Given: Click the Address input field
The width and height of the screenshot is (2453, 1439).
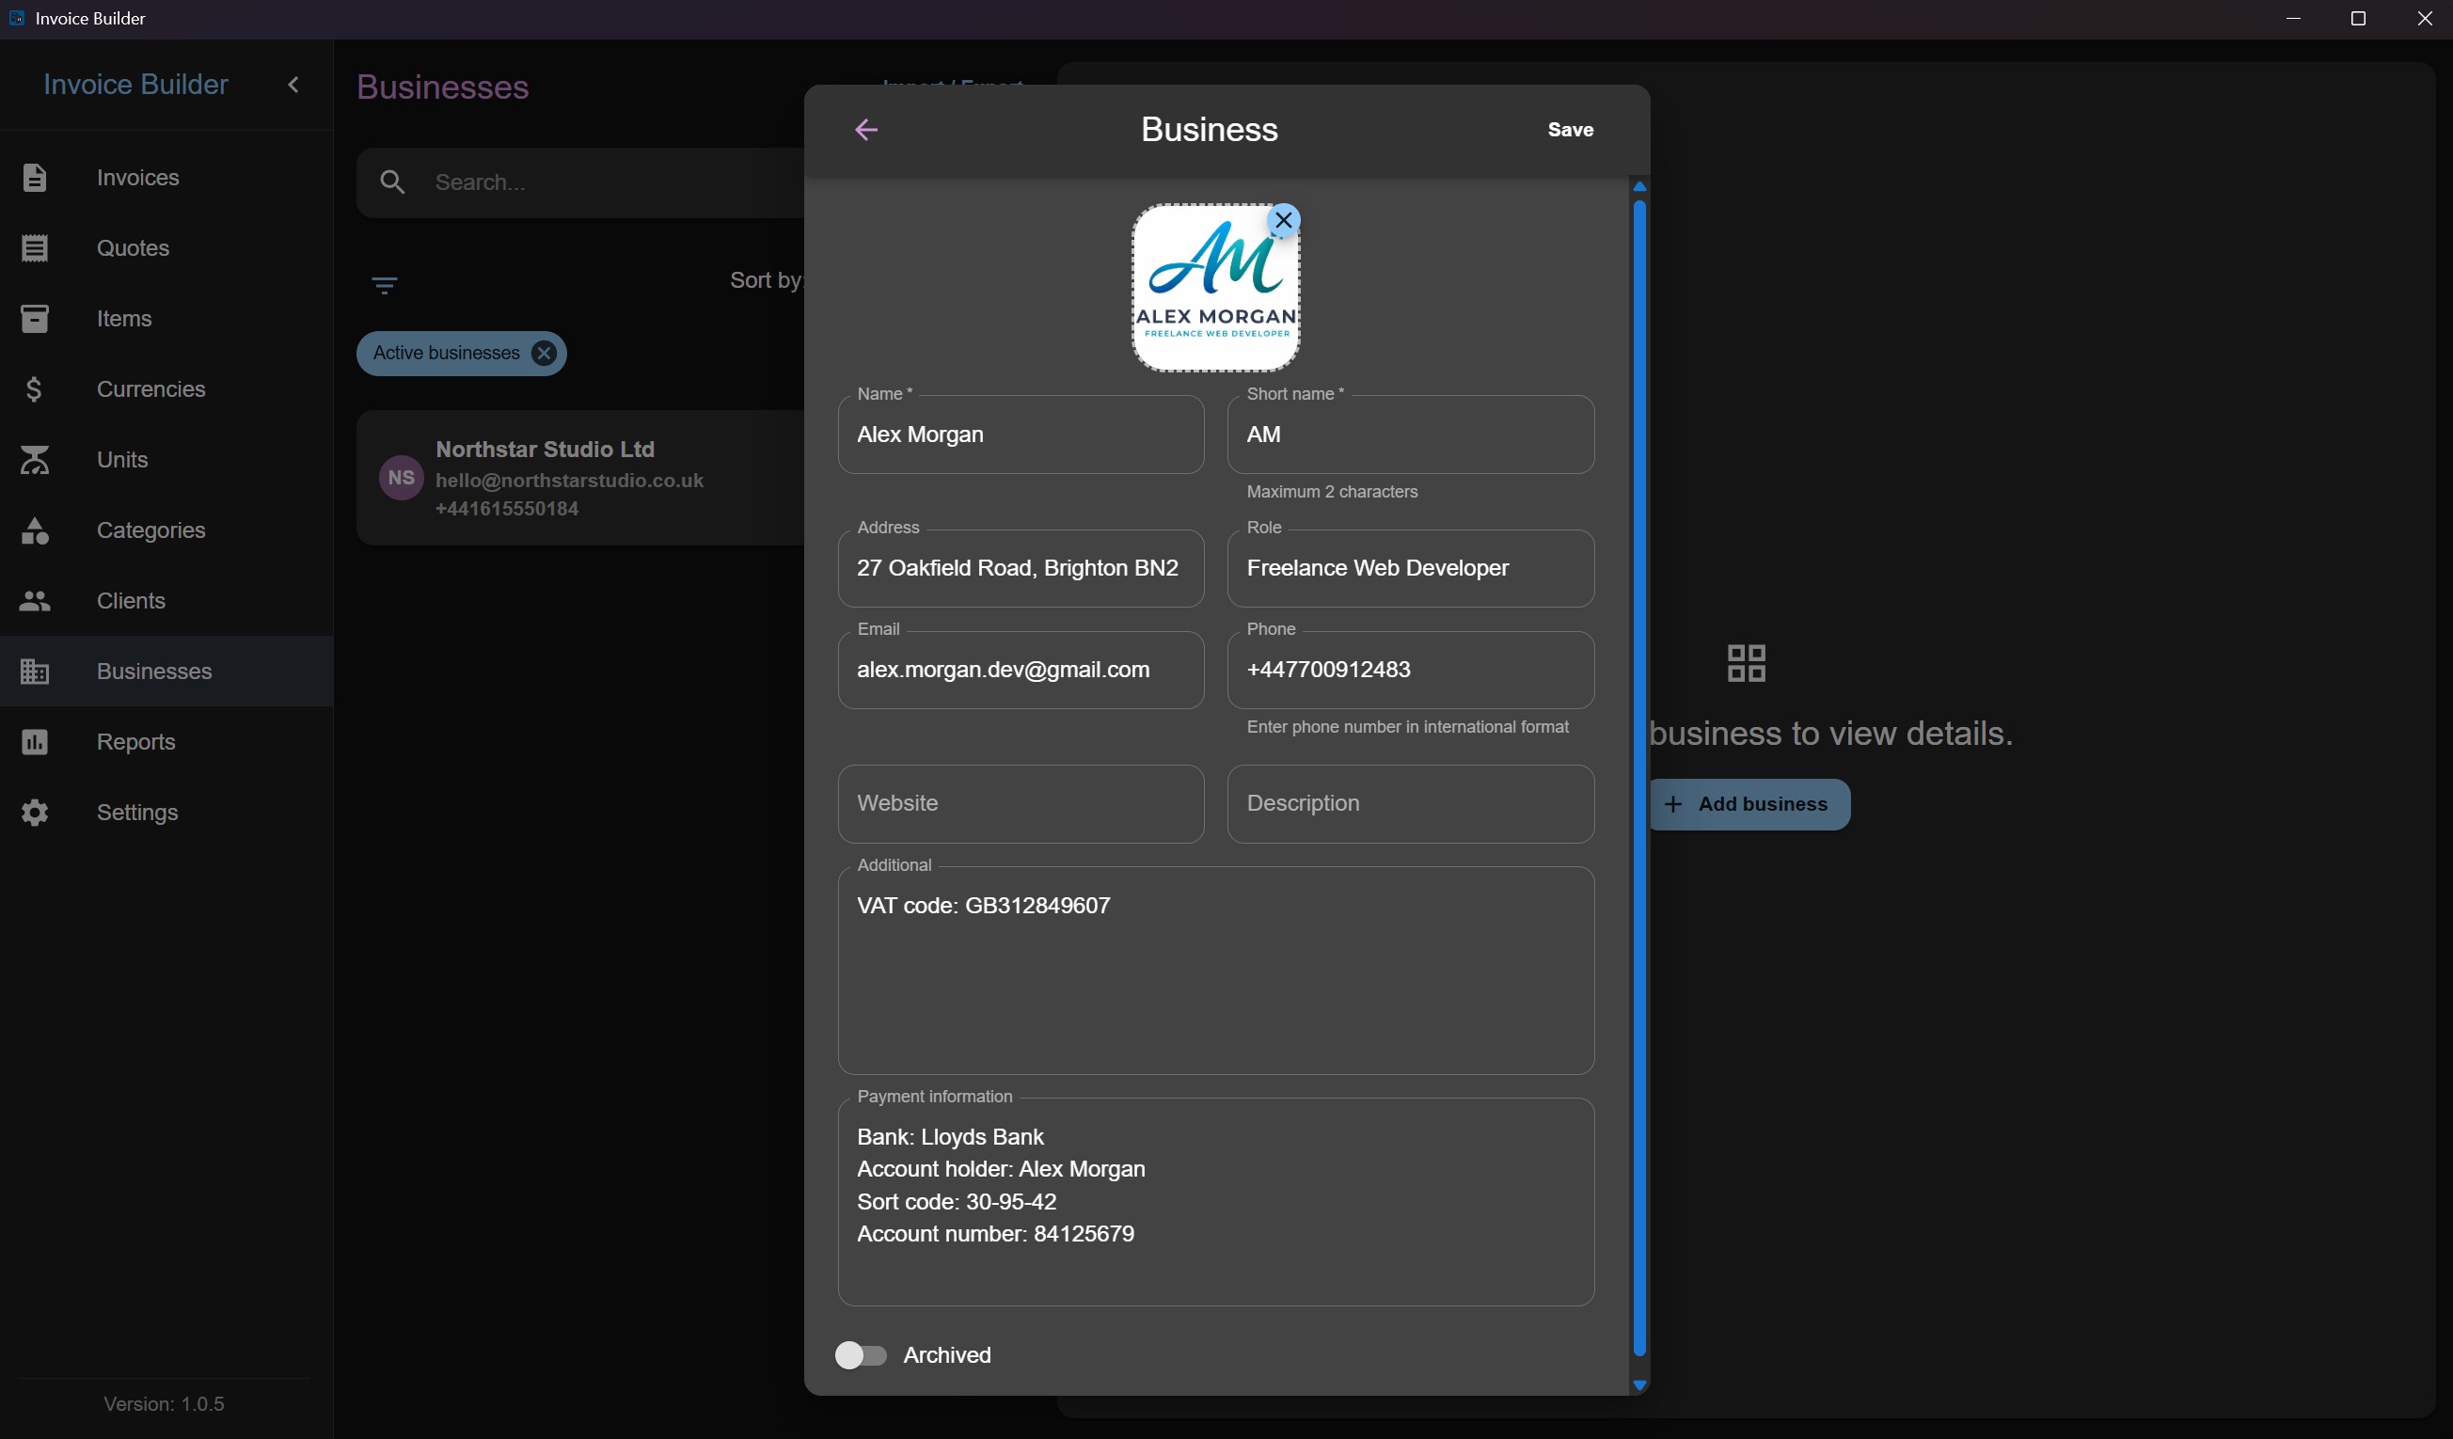Looking at the screenshot, I should coord(1021,569).
